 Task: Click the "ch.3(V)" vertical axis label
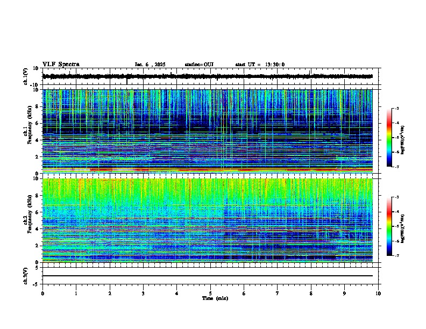(26, 276)
